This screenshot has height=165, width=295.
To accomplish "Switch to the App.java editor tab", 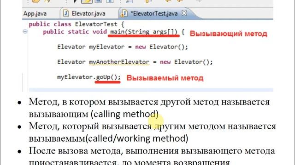I will click(35, 14).
